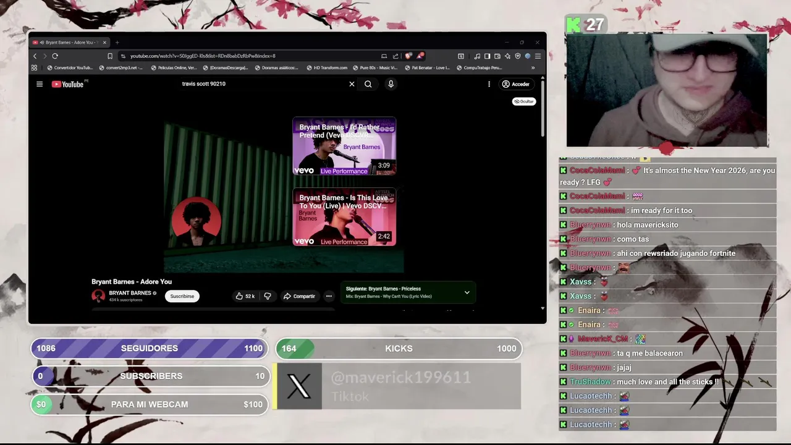
Task: Open BRYANT BARNES channel avatar
Action: click(98, 296)
